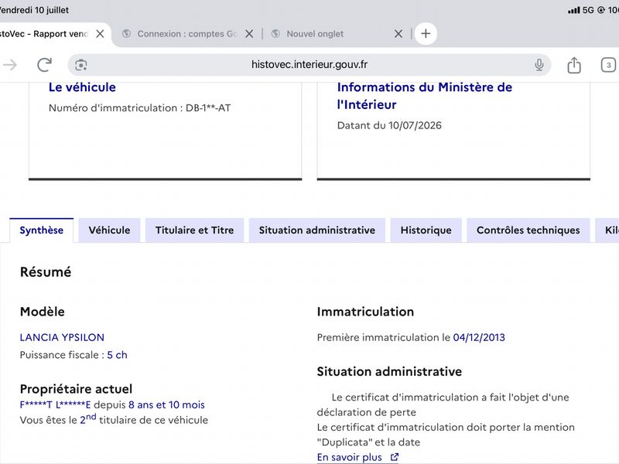The width and height of the screenshot is (619, 464).
Task: Select the Synthèse tab
Action: (42, 230)
